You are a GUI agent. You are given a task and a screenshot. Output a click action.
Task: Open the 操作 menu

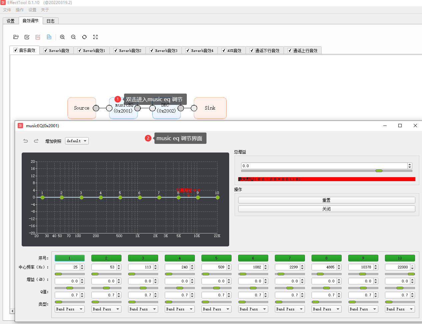pos(20,10)
